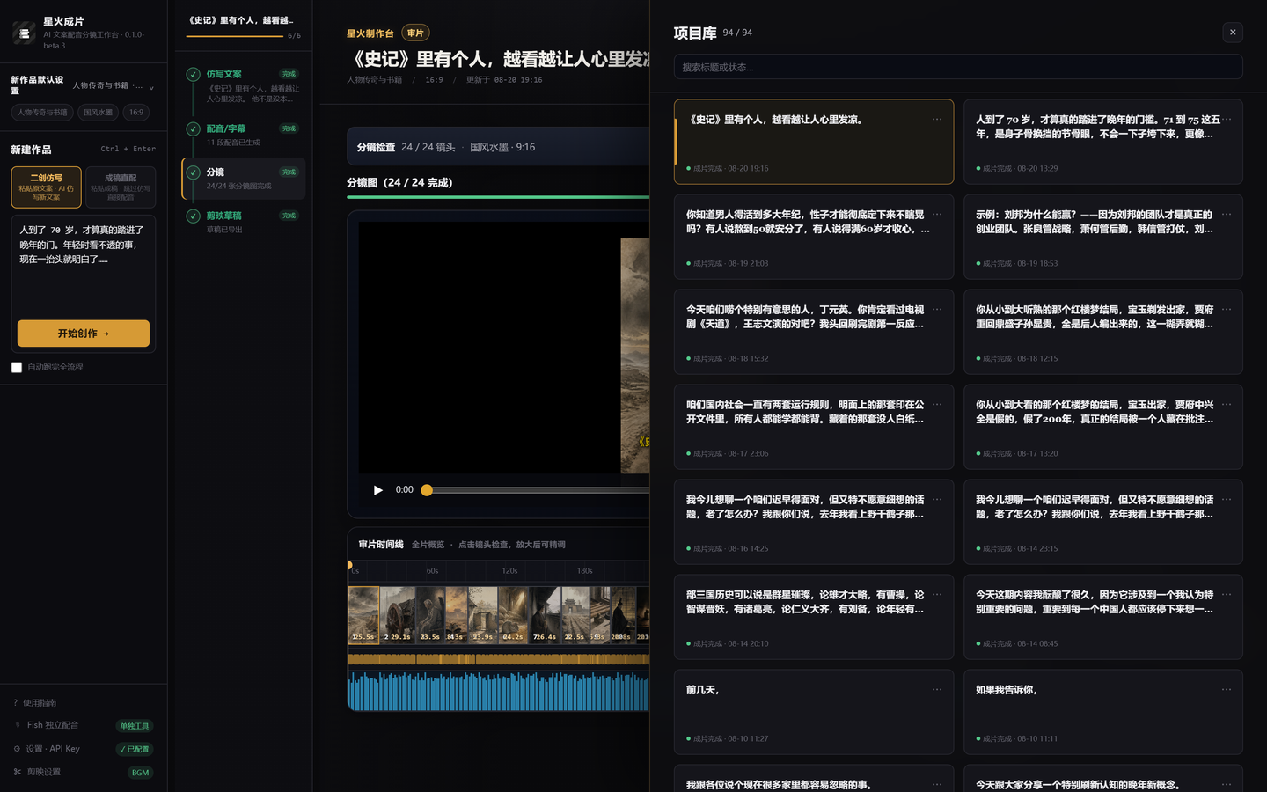Click the orange subtitle segment track
The width and height of the screenshot is (1267, 792).
499,658
